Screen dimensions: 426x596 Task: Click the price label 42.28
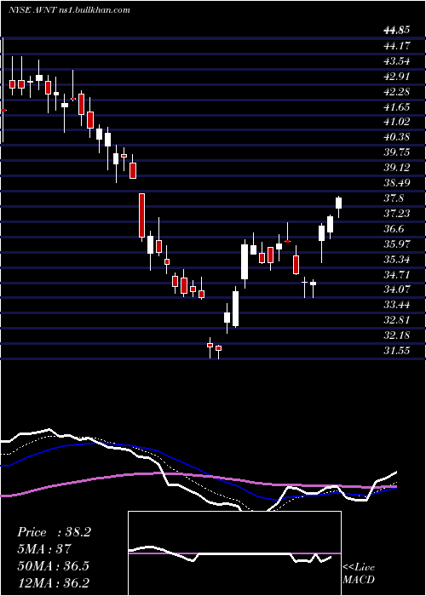pyautogui.click(x=397, y=92)
